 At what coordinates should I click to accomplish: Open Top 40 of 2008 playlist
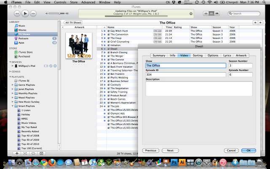[30, 136]
